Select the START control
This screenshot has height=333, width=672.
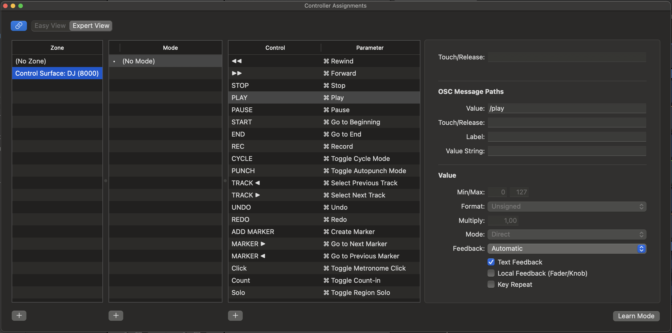324,122
